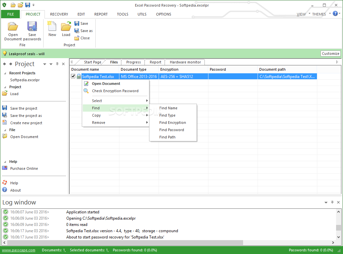
Task: Expand the Copy submenu
Action: click(x=115, y=115)
